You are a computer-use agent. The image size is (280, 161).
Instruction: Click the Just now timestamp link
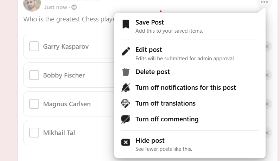pos(56,7)
